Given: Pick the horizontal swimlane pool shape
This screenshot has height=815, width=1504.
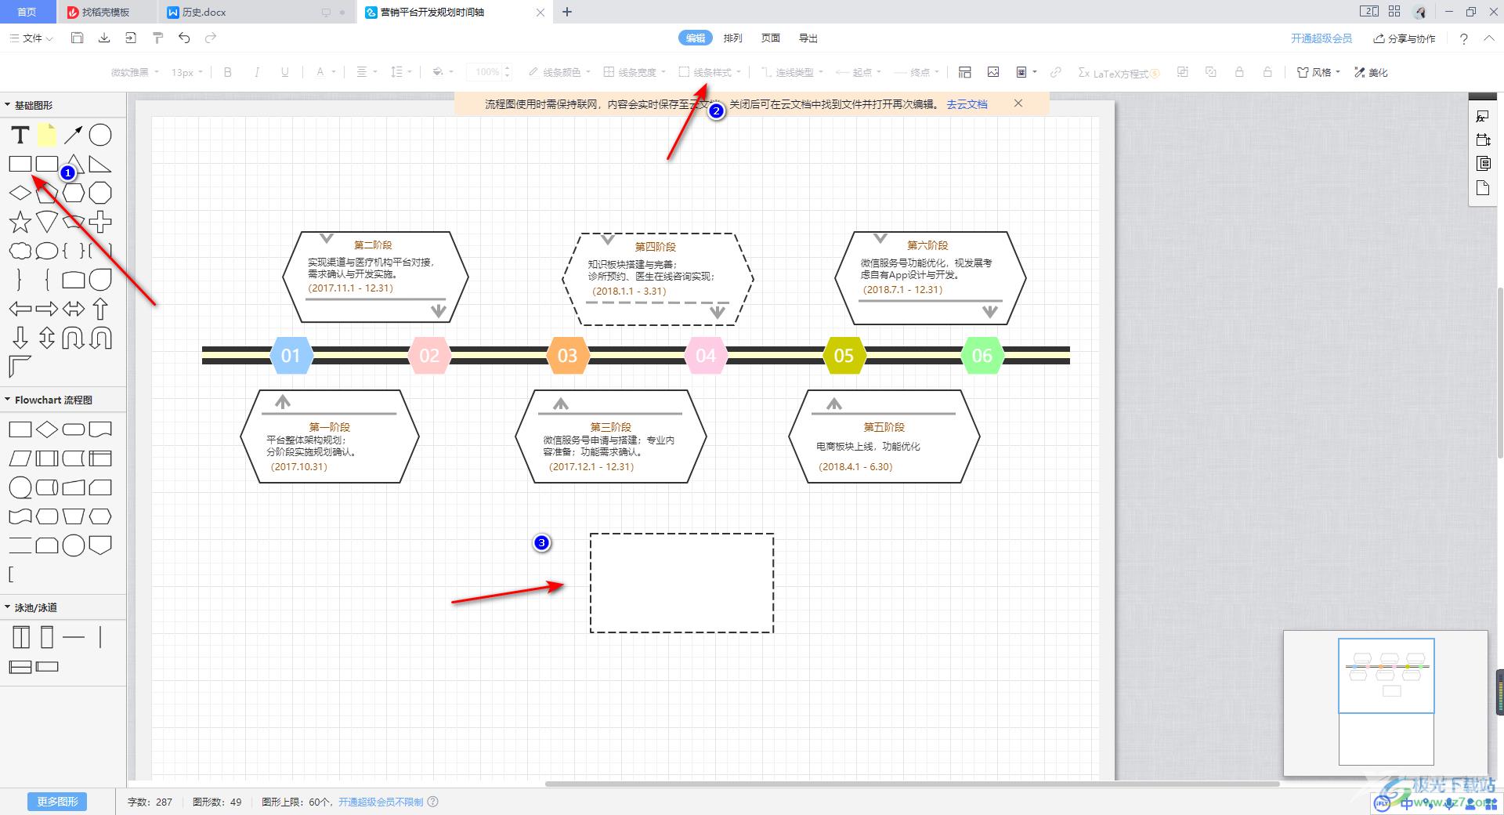Looking at the screenshot, I should tap(20, 667).
